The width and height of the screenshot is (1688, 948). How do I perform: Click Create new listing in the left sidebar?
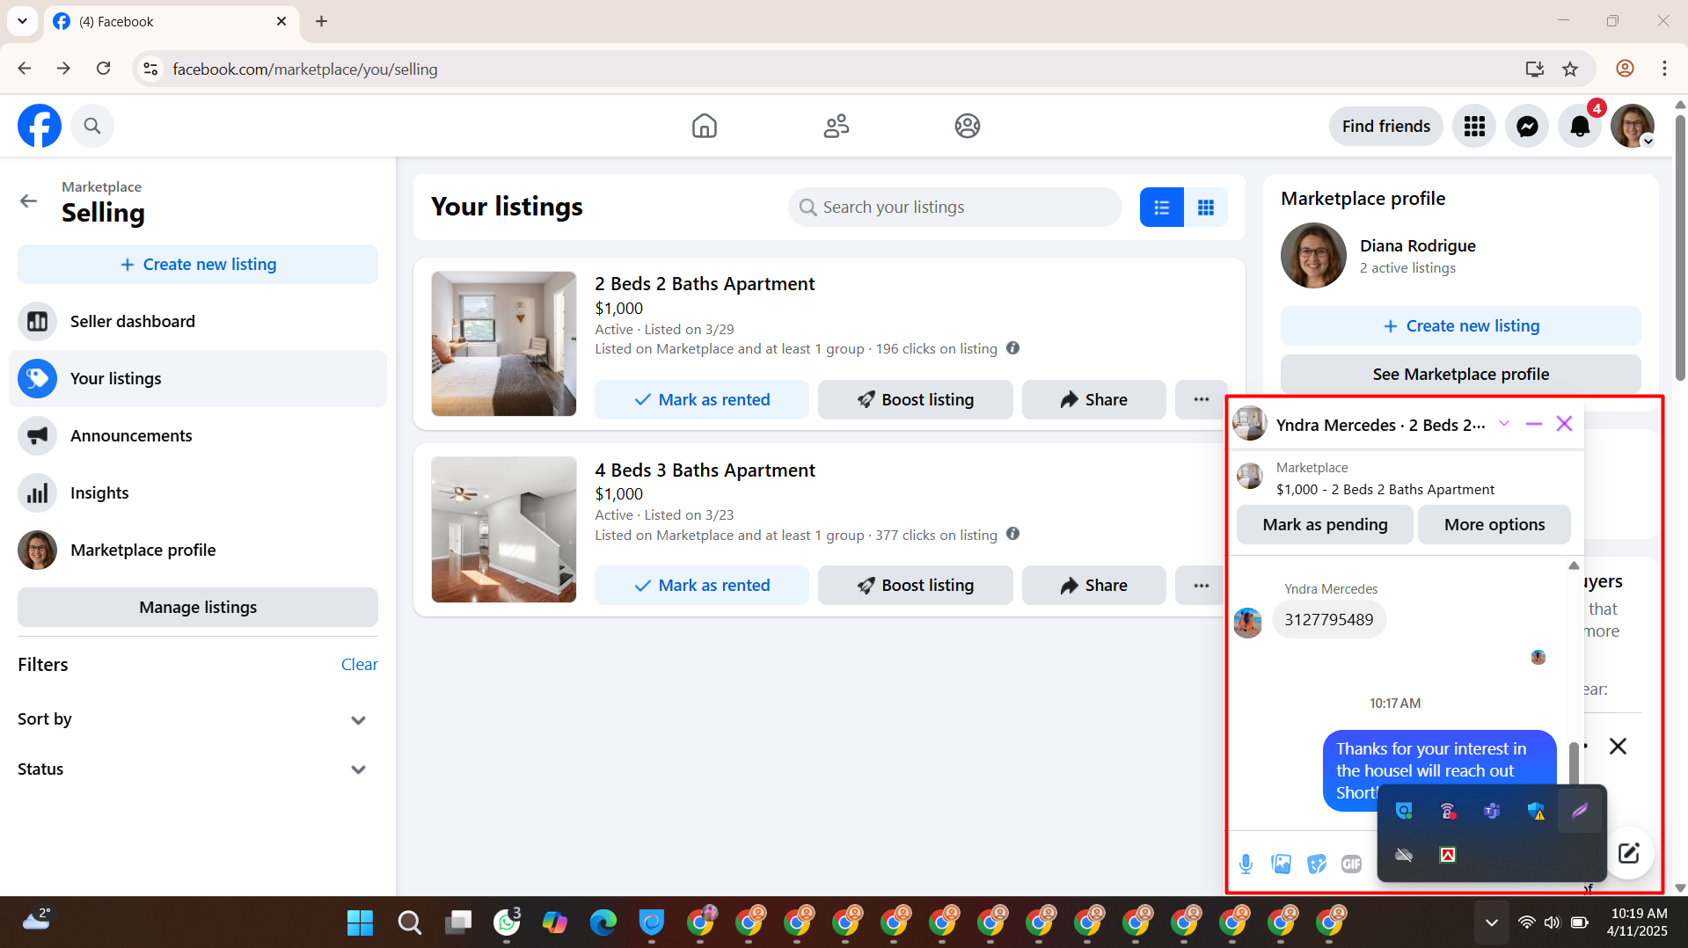[198, 265]
